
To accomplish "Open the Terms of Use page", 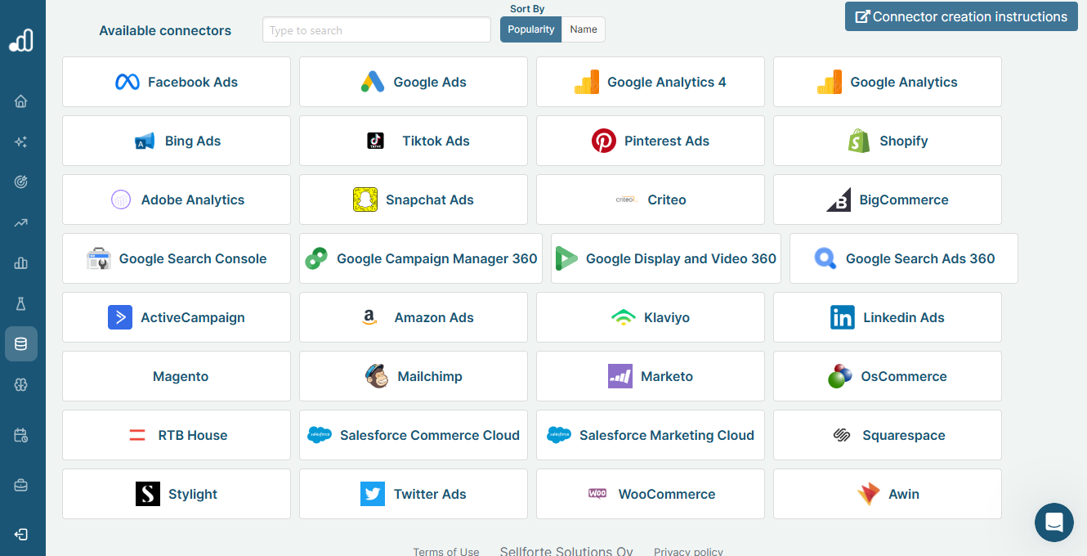I will pos(446,551).
